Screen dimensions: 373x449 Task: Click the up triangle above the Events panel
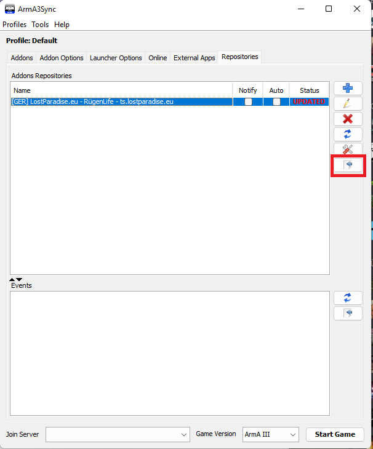click(x=12, y=279)
